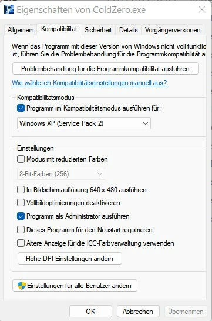The image size is (212, 321).
Task: Enable Vollbildoptimierungen deaktivieren checkbox
Action: [x=21, y=203]
